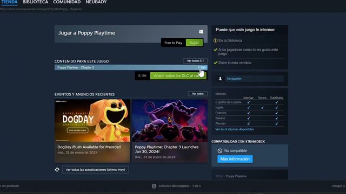
Task: Click Más información Steam Deck button
Action: click(x=235, y=159)
